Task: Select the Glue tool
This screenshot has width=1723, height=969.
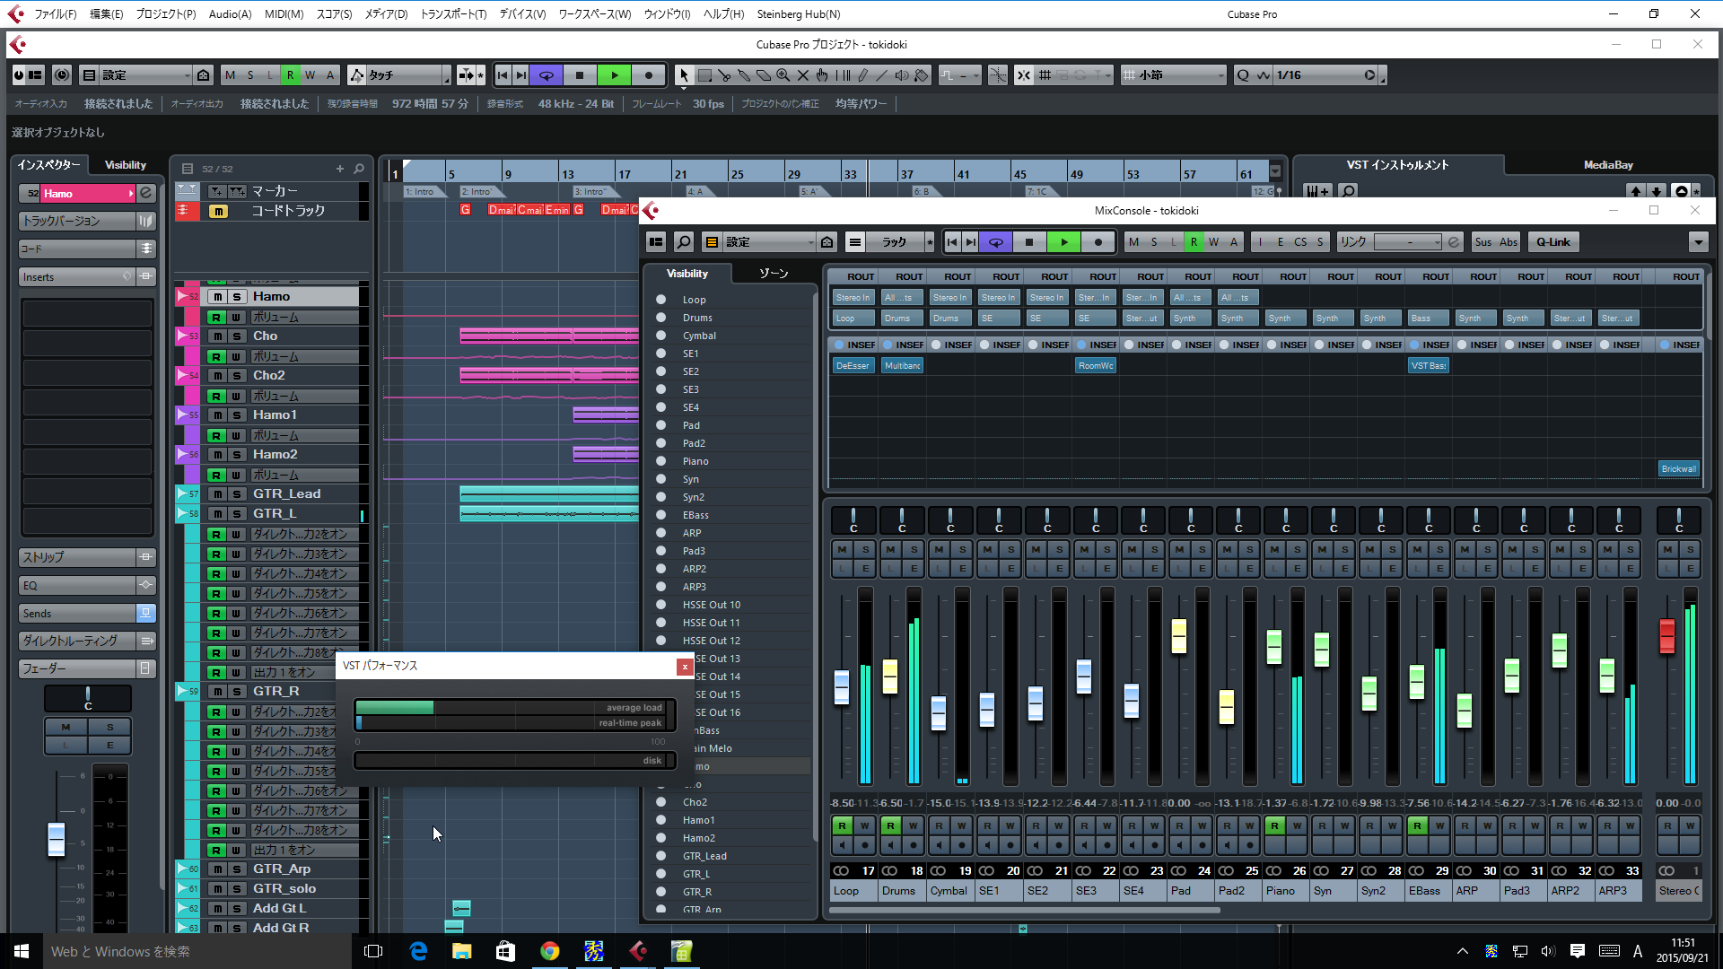Action: (744, 75)
